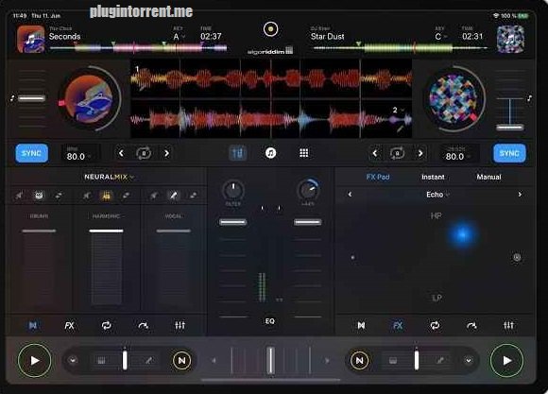Toggle SYNC on deck 2

[x=509, y=153]
